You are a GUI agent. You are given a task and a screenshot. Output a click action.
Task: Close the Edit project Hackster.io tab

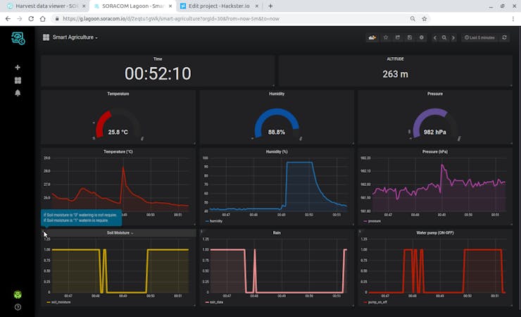[256, 6]
